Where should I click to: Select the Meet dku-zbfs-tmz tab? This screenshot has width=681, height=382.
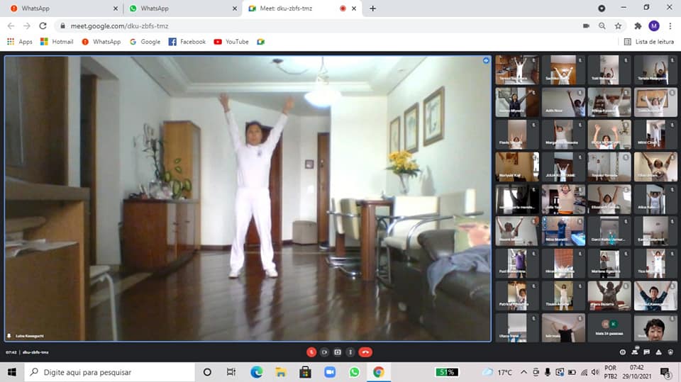(x=291, y=9)
